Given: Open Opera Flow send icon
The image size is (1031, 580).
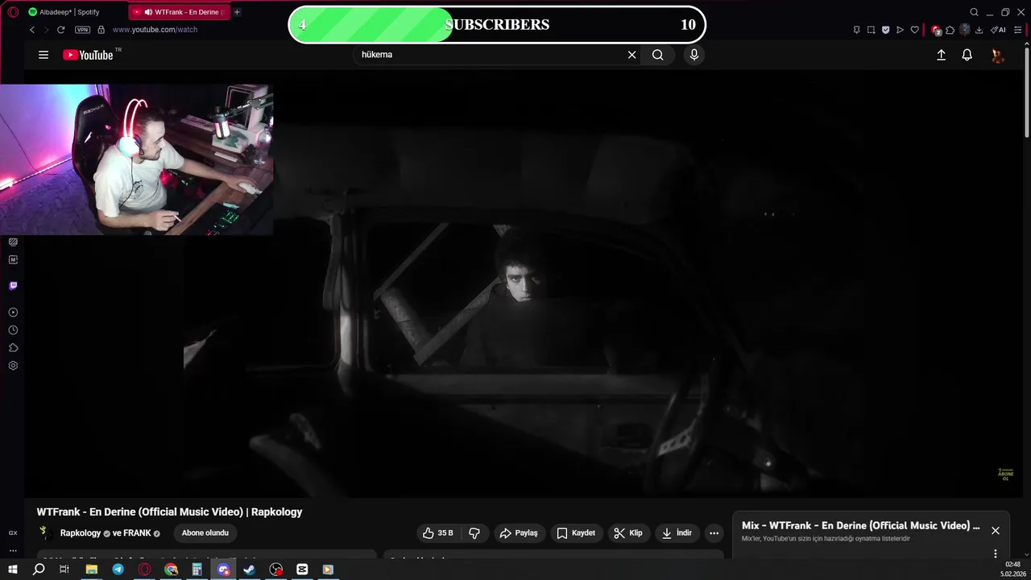Looking at the screenshot, I should tap(900, 30).
